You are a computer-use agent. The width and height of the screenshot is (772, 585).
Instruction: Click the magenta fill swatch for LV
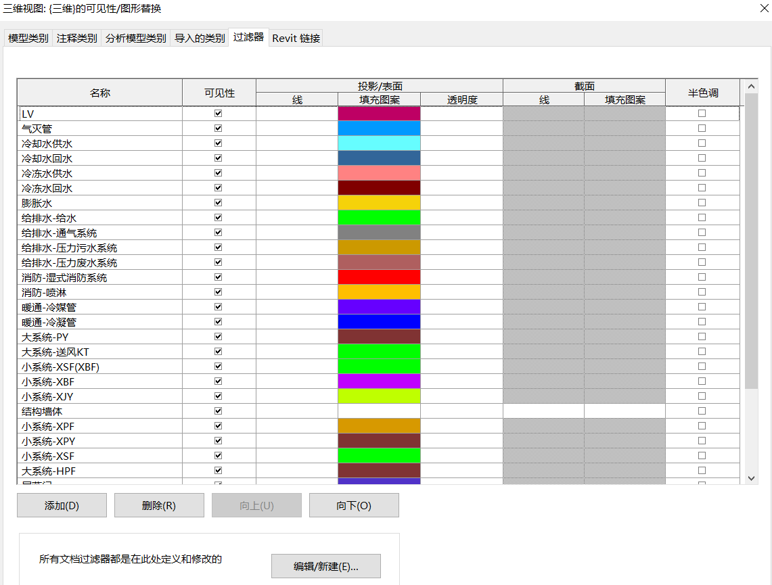pyautogui.click(x=379, y=113)
